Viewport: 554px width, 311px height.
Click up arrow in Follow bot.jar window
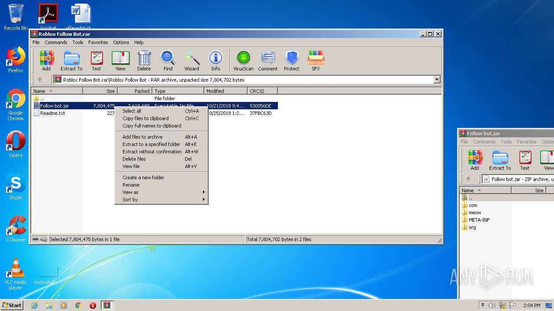[x=468, y=179]
